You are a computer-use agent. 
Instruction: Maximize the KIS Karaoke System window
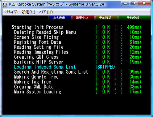coord(133,3)
